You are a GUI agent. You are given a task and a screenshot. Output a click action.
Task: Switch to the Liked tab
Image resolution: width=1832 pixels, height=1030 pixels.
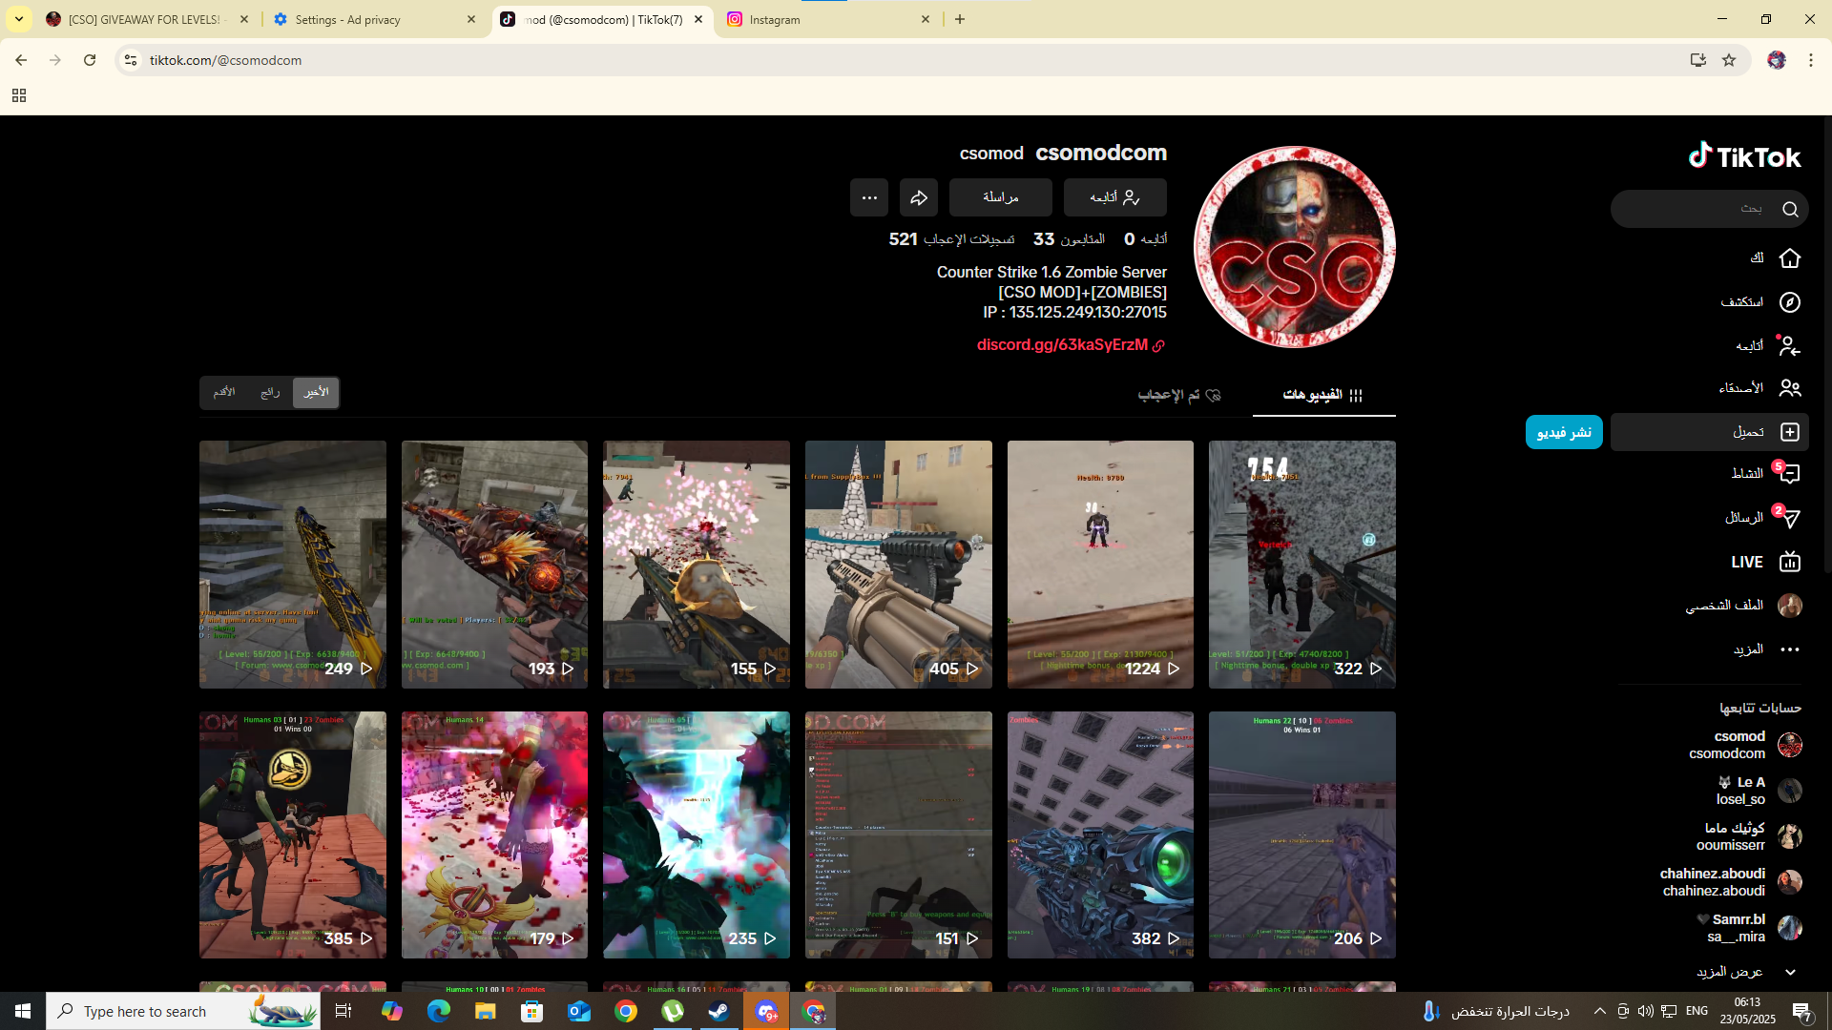(x=1178, y=395)
